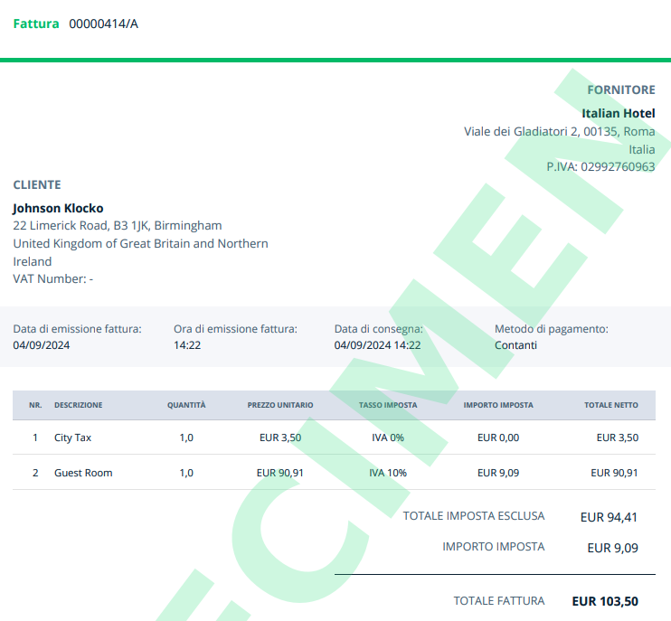Click the green Fattura title label
Image resolution: width=671 pixels, height=621 pixels.
36,24
